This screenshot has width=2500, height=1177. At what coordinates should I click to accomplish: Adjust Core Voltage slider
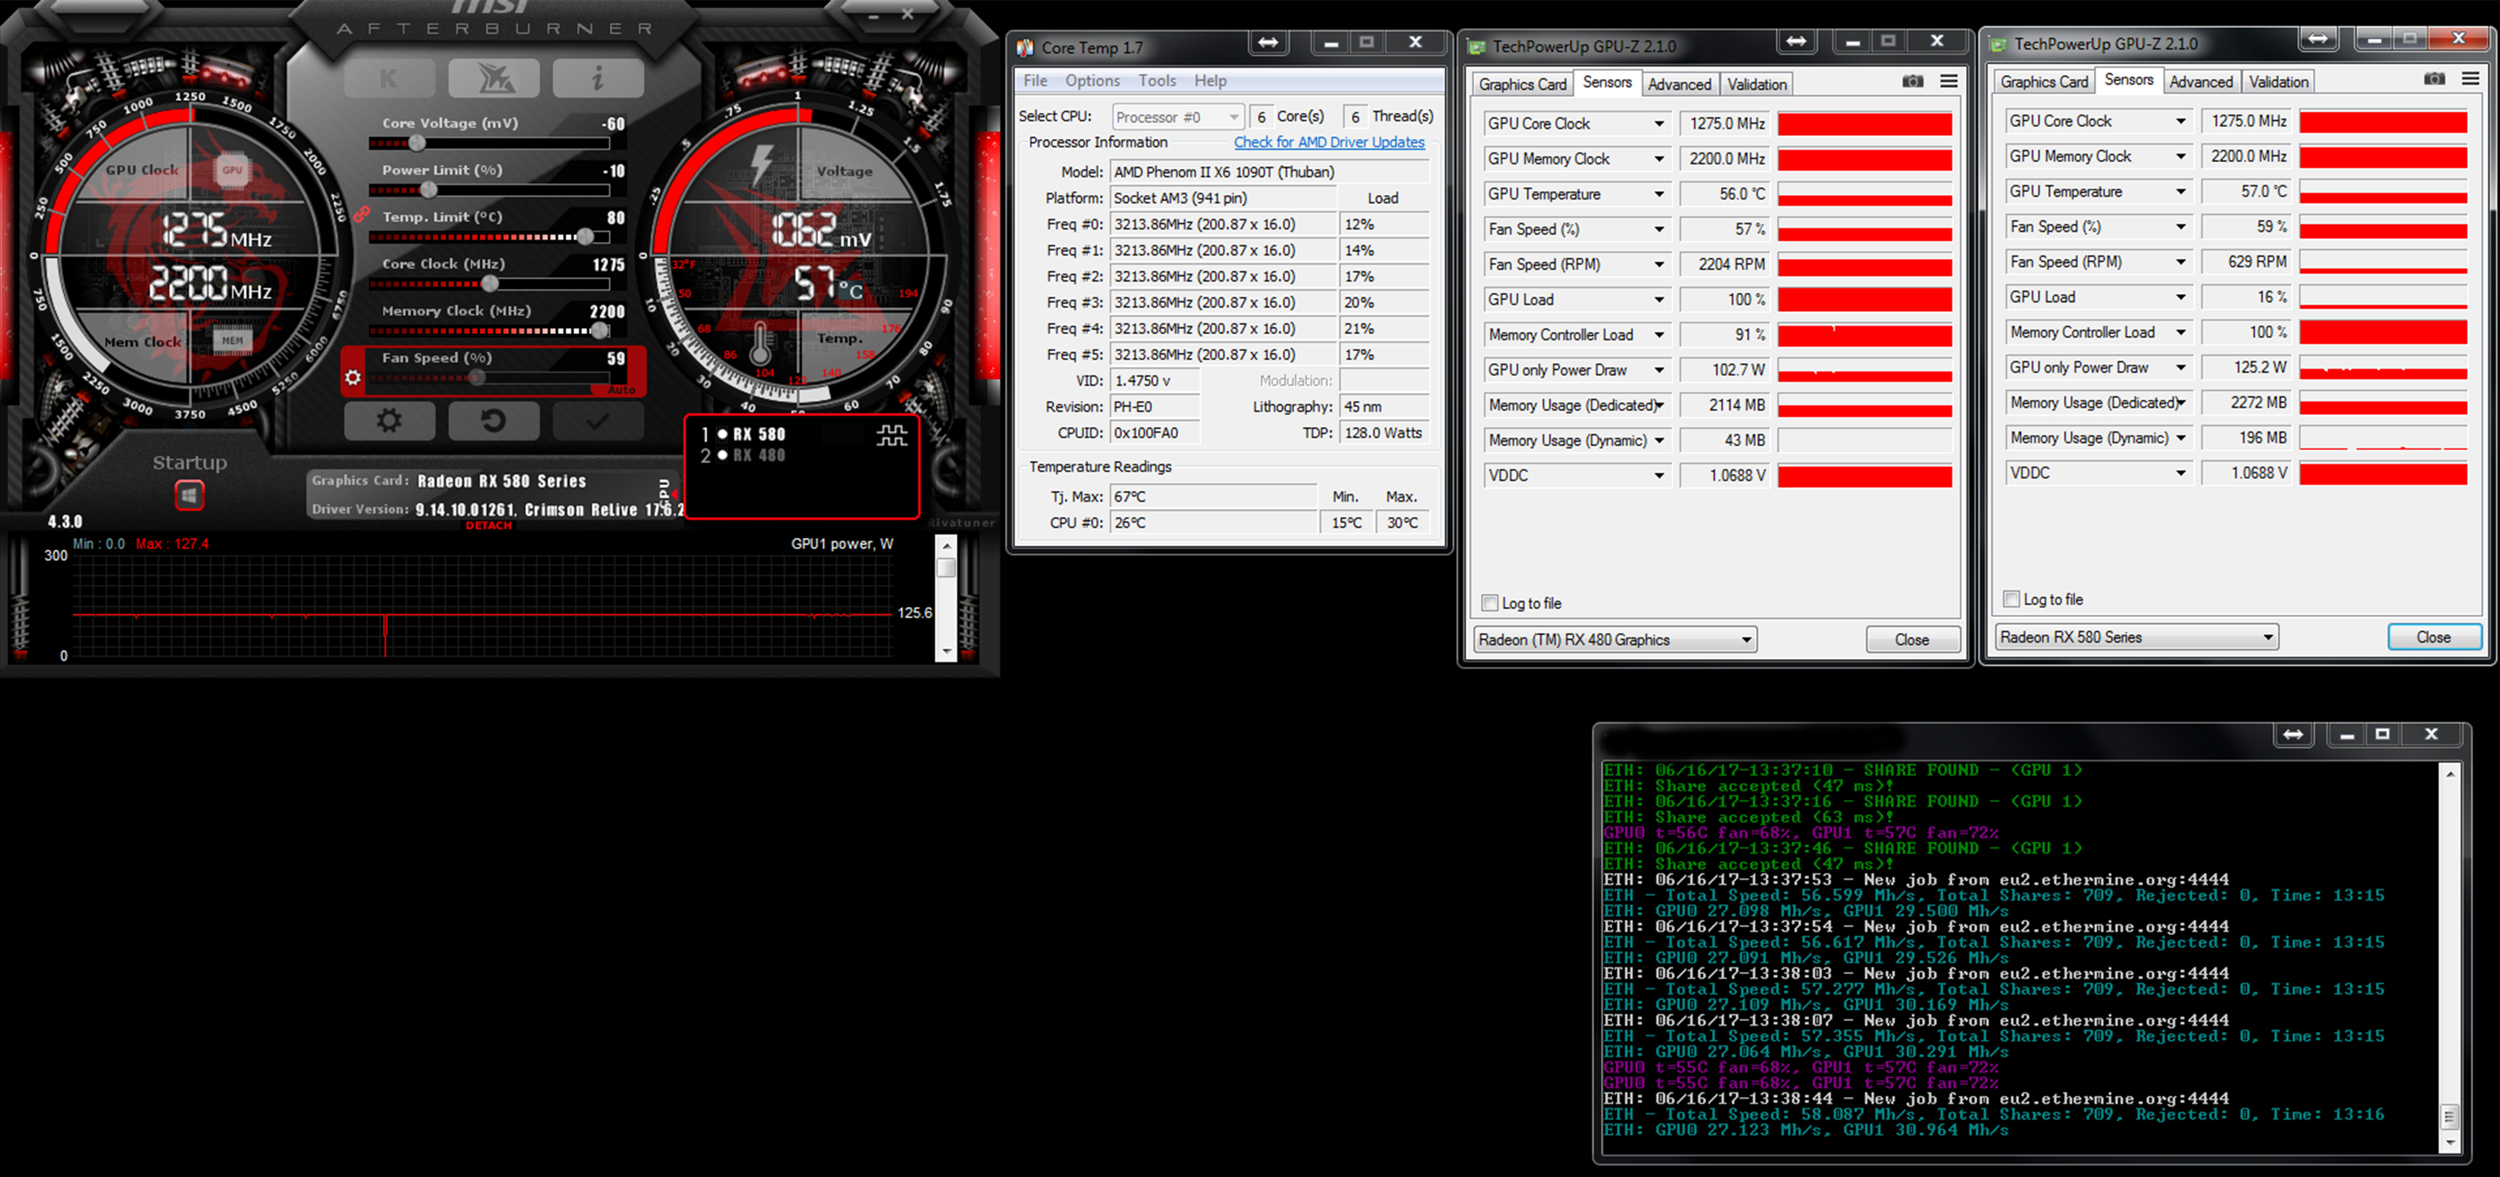coord(417,143)
